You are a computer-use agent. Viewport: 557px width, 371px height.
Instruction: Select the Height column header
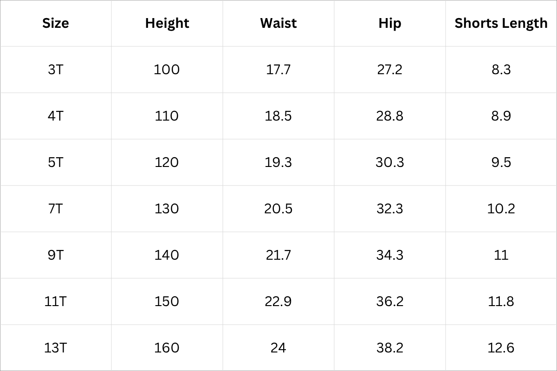(167, 23)
